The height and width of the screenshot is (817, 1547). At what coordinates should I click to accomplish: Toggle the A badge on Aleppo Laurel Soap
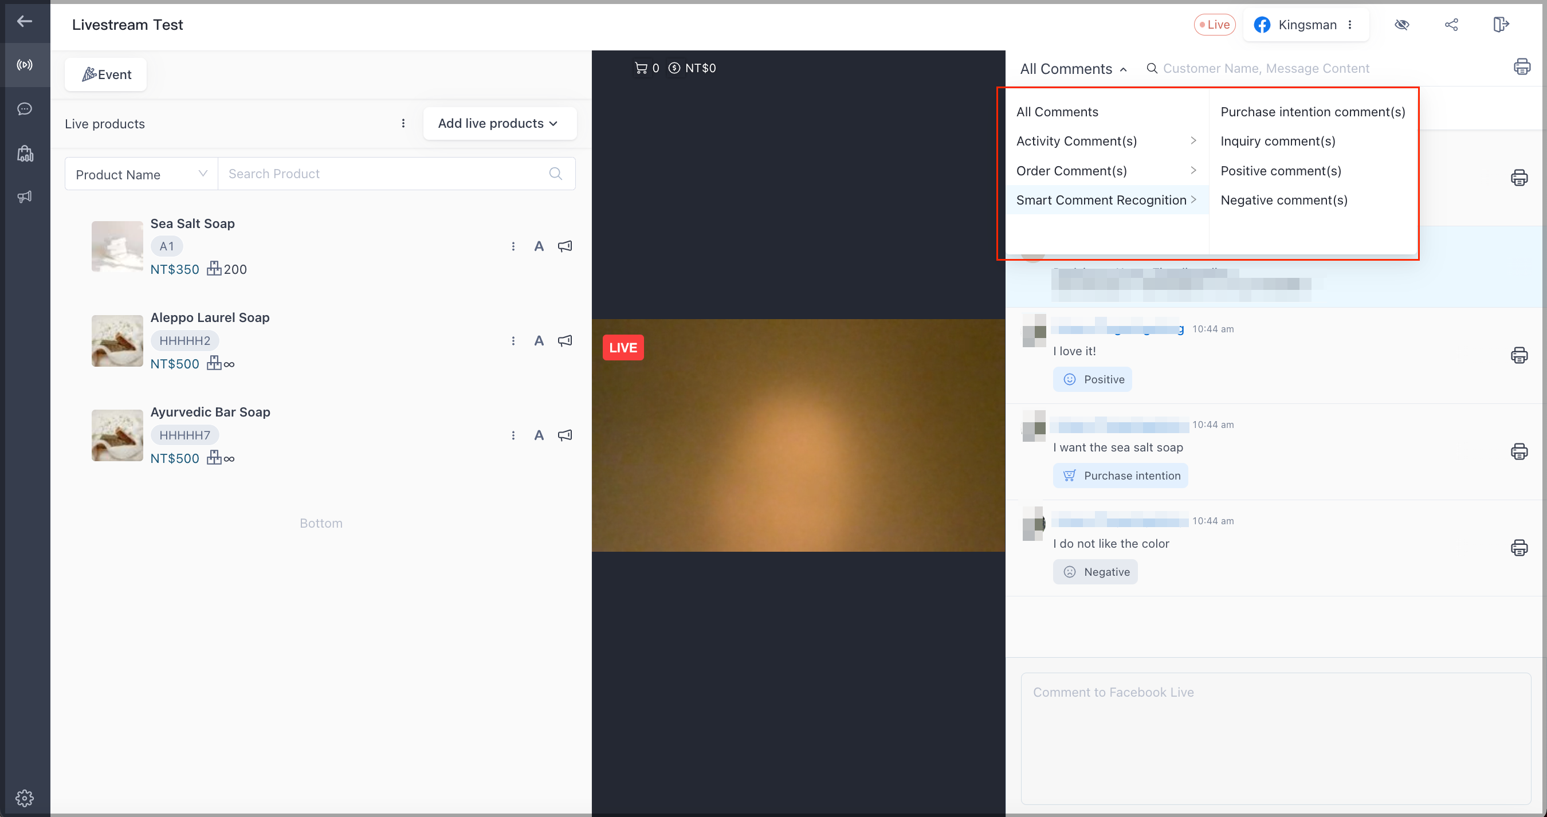(539, 340)
